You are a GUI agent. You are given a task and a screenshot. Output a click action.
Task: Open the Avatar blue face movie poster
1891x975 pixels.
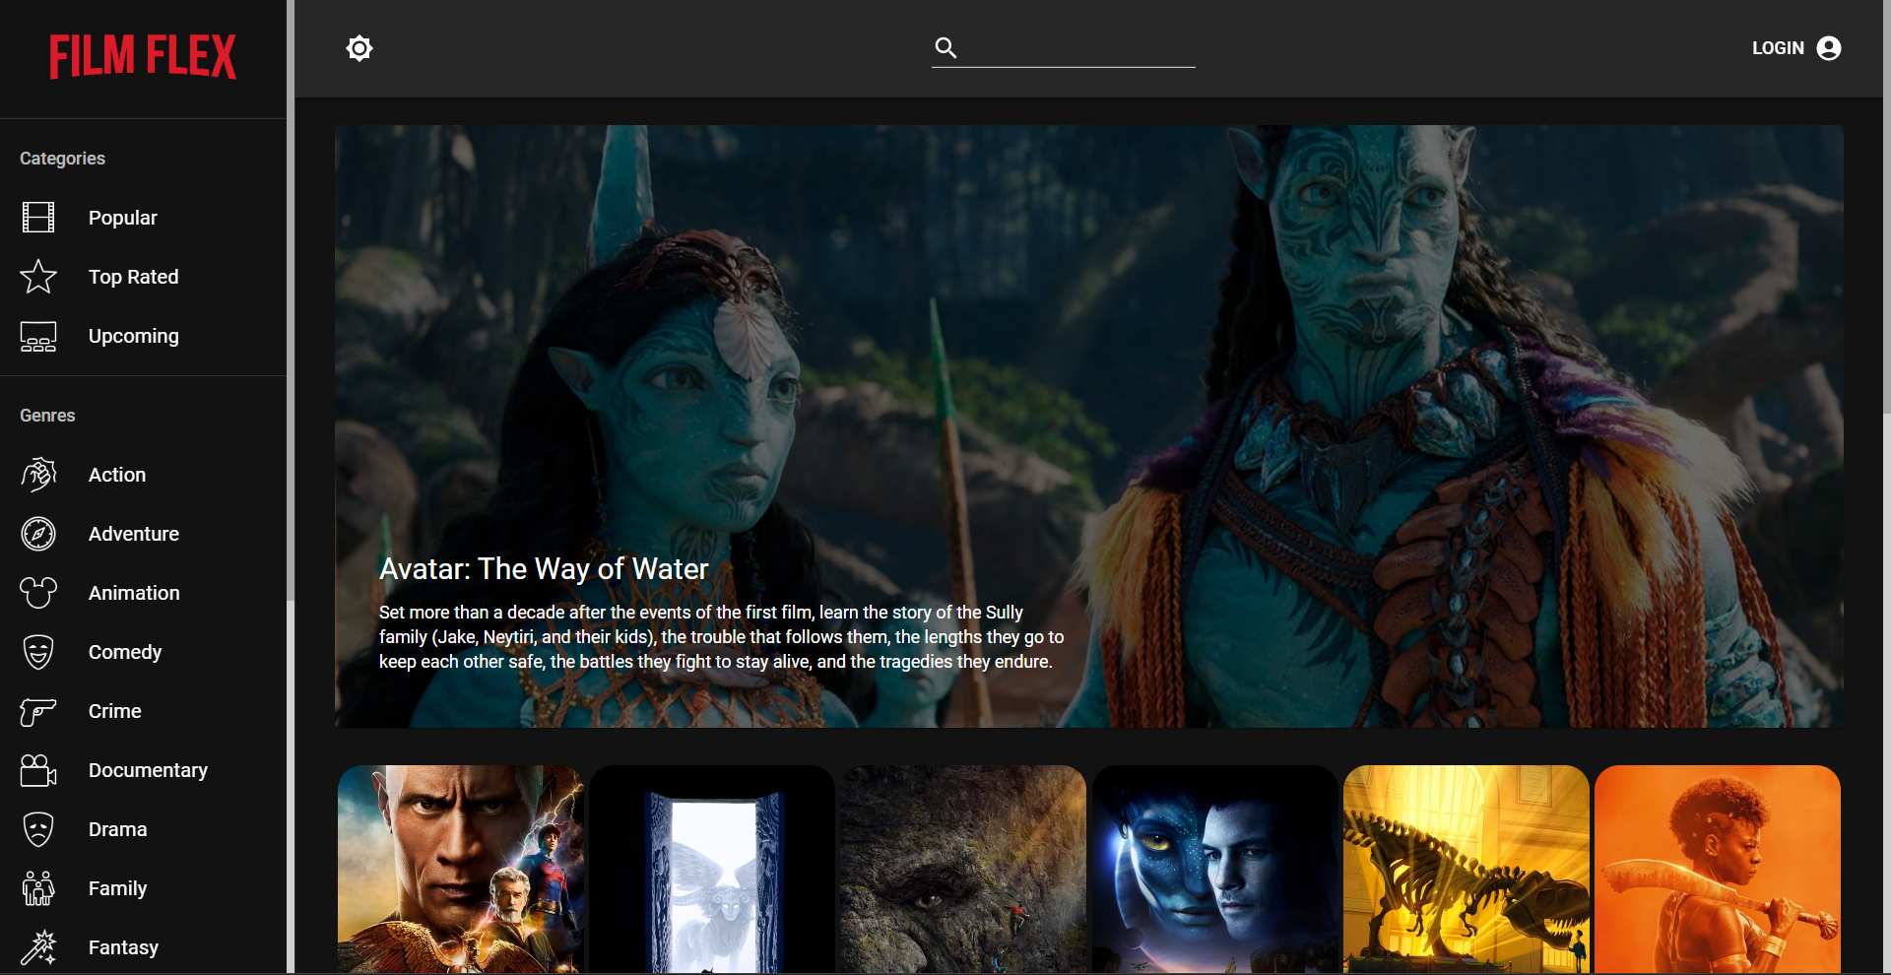tap(1214, 870)
